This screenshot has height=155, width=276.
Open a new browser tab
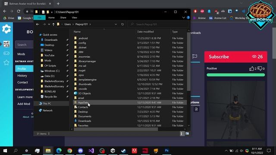pyautogui.click(x=58, y=4)
